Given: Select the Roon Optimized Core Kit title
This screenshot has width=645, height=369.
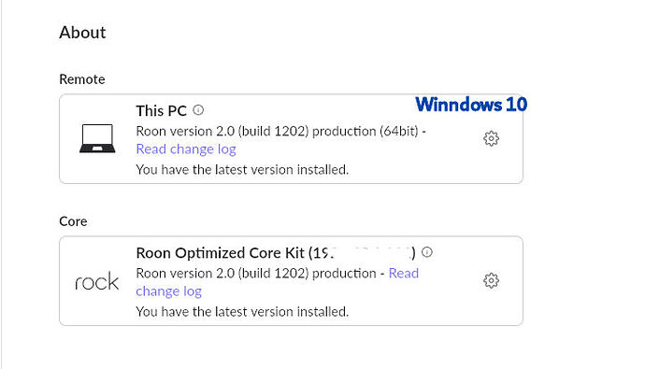Looking at the screenshot, I should pos(276,253).
